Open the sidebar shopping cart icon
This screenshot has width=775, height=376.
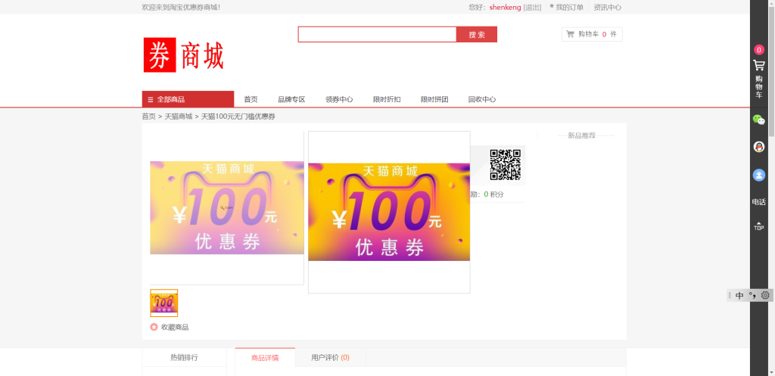pos(758,65)
